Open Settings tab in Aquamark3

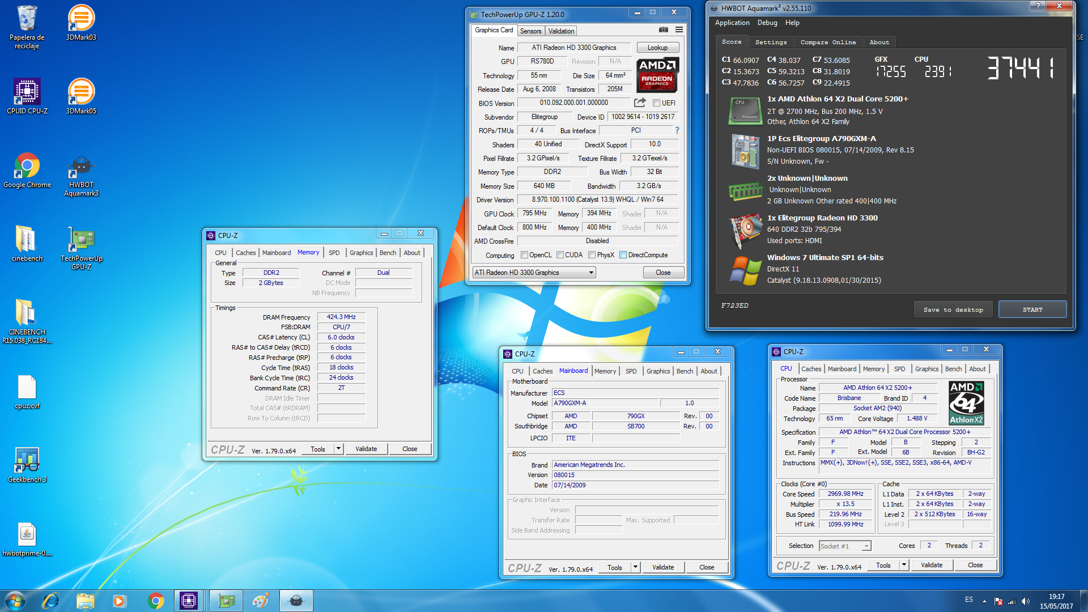(x=771, y=42)
